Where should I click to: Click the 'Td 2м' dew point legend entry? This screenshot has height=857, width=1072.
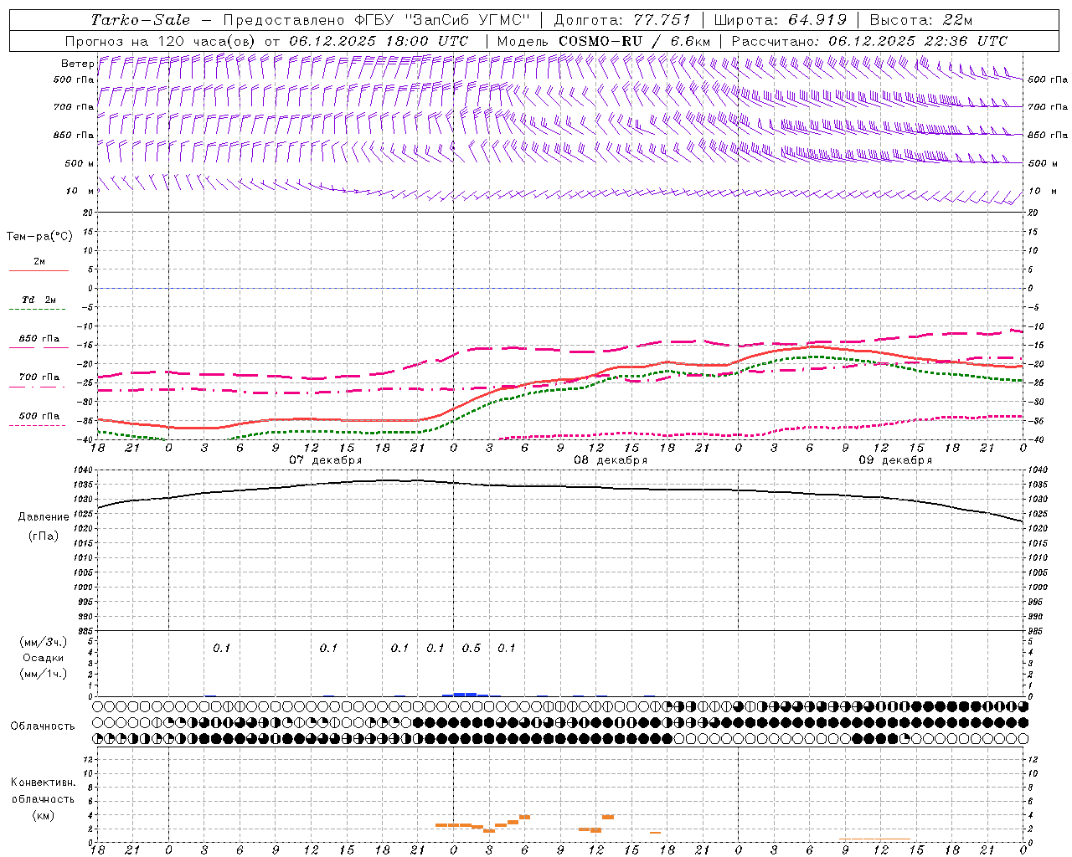[x=39, y=300]
